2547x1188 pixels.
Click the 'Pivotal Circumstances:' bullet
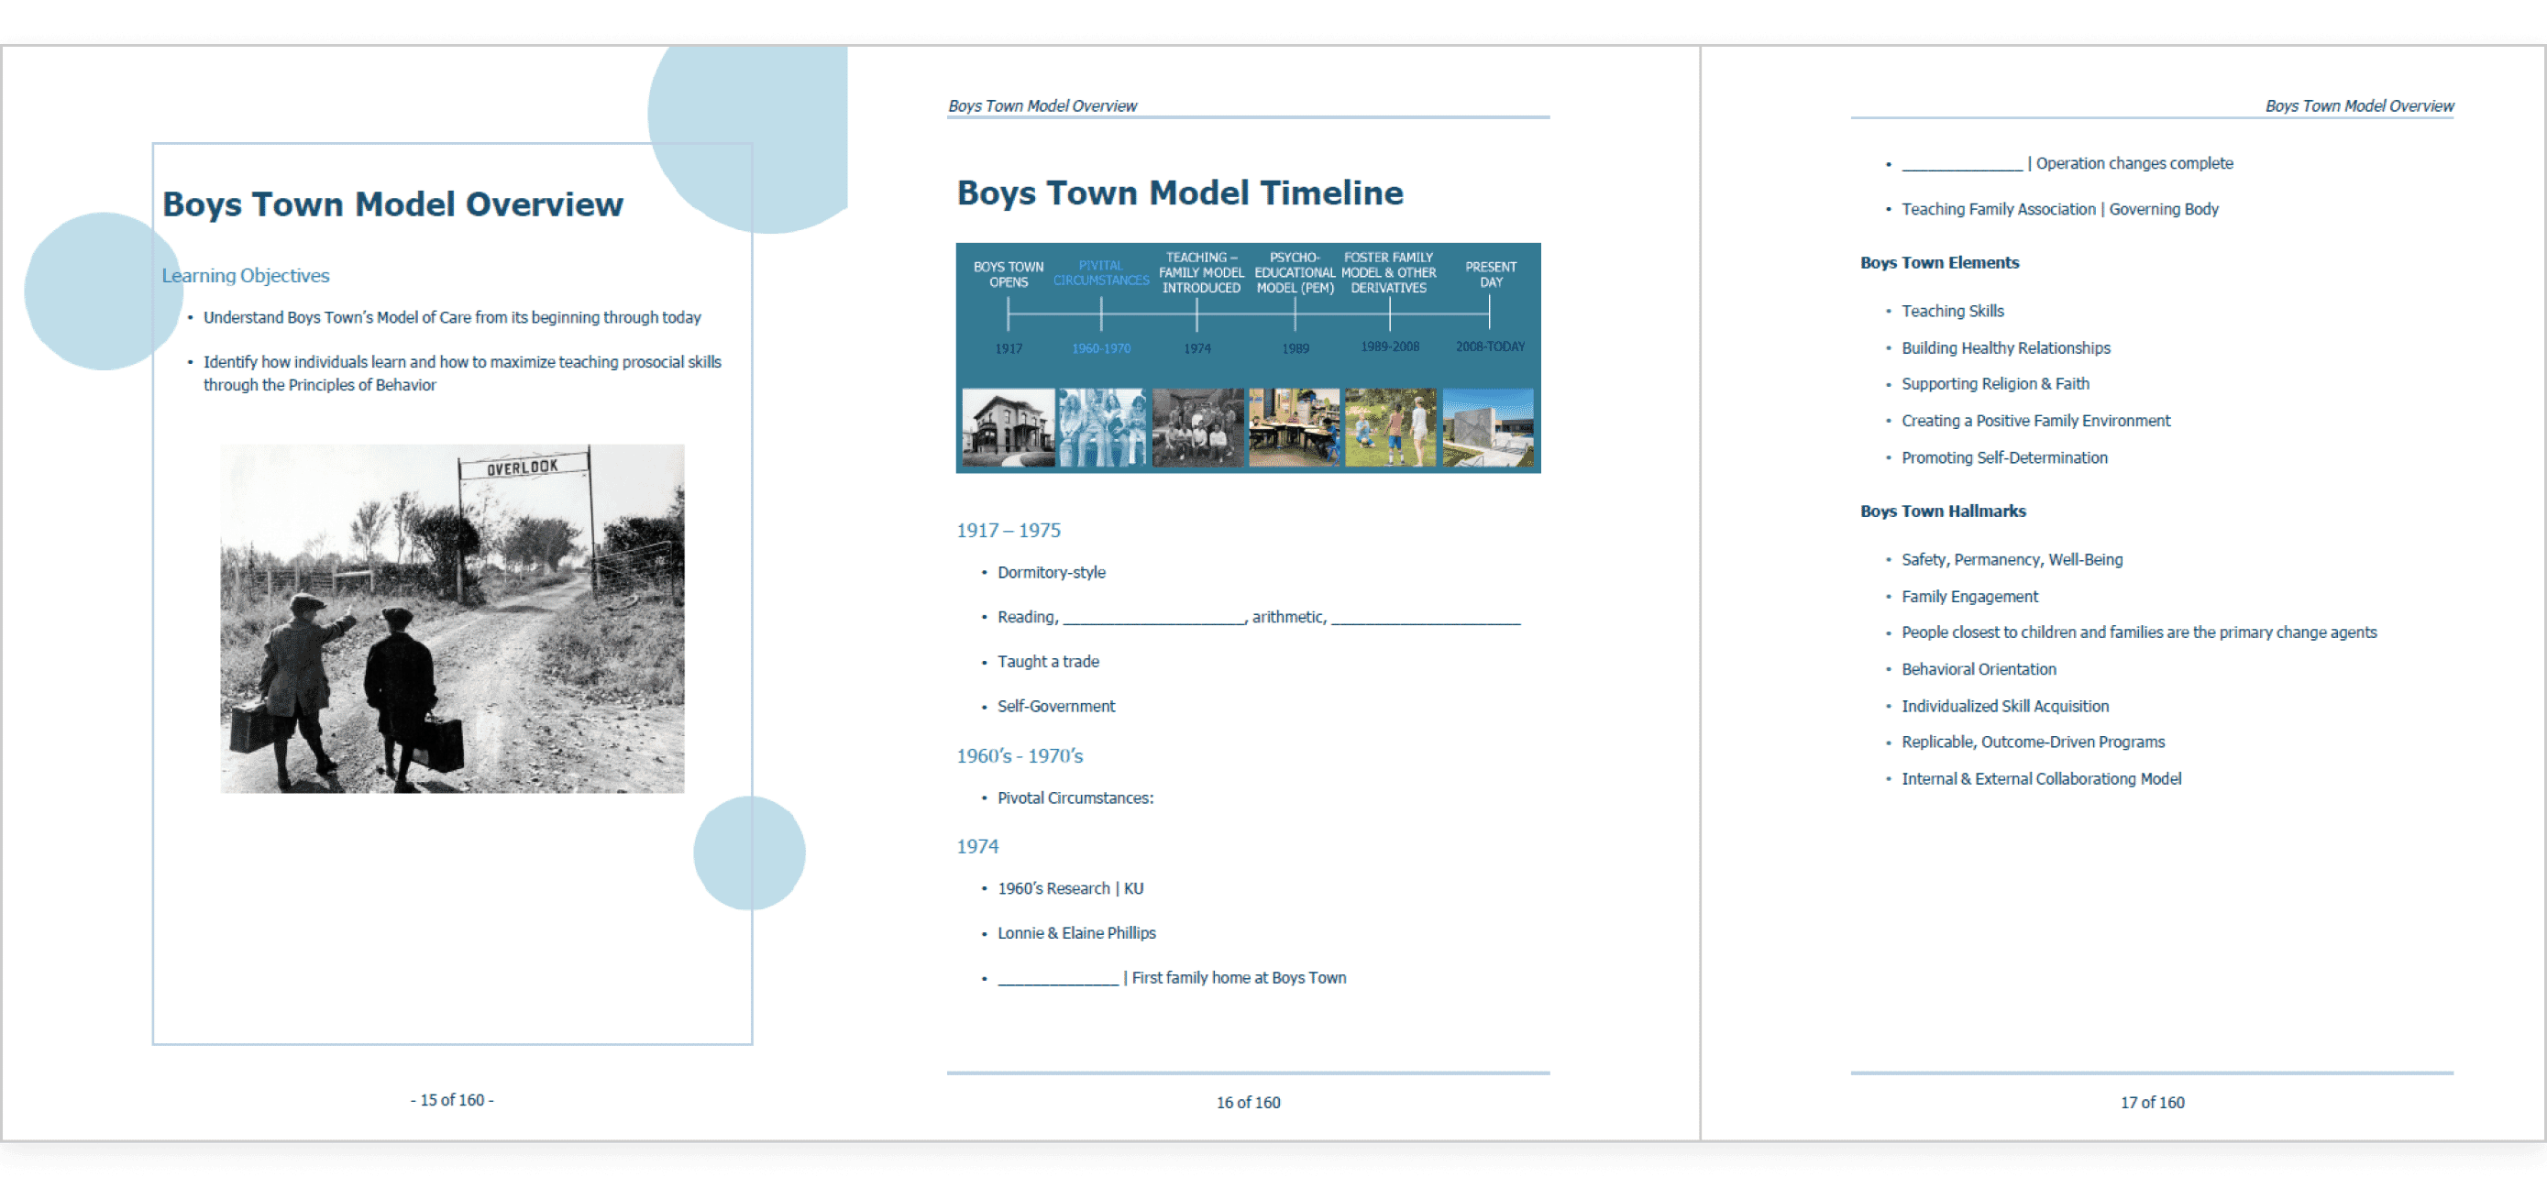[1075, 798]
